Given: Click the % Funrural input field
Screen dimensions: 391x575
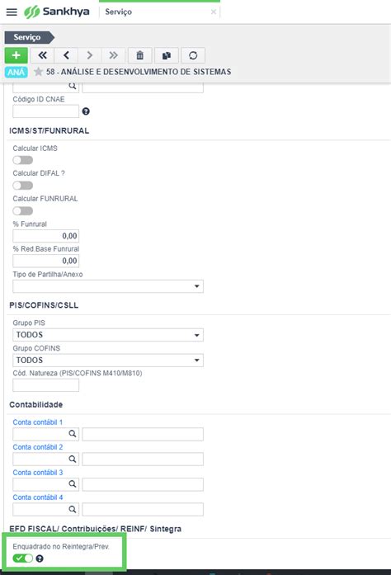Looking at the screenshot, I should coord(46,236).
